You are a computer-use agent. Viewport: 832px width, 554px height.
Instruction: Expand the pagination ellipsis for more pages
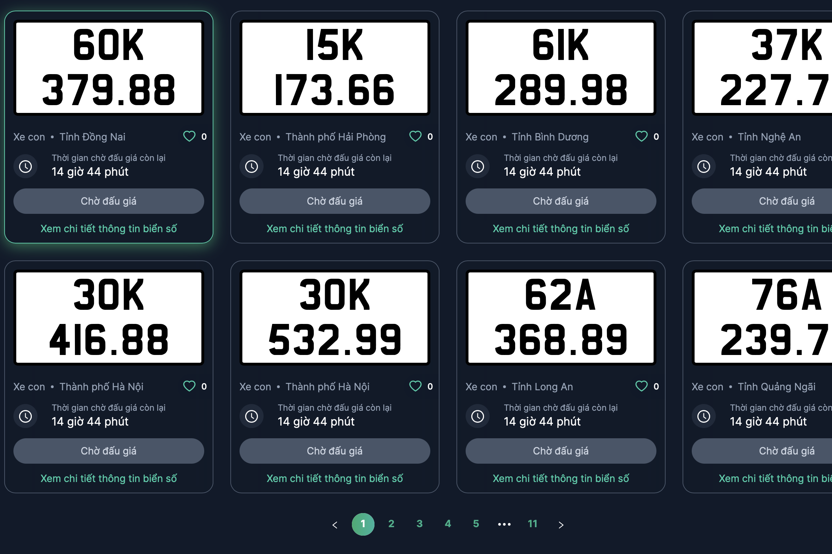(x=504, y=524)
